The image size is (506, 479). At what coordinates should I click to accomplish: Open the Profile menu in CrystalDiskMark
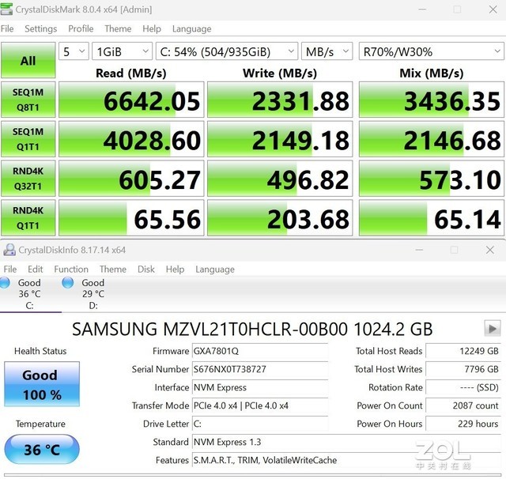click(81, 29)
